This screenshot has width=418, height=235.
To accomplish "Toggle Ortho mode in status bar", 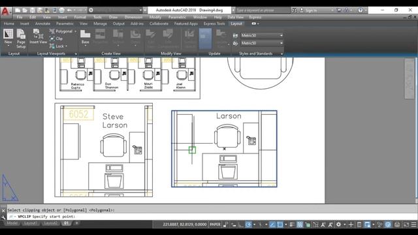I will point(241,225).
